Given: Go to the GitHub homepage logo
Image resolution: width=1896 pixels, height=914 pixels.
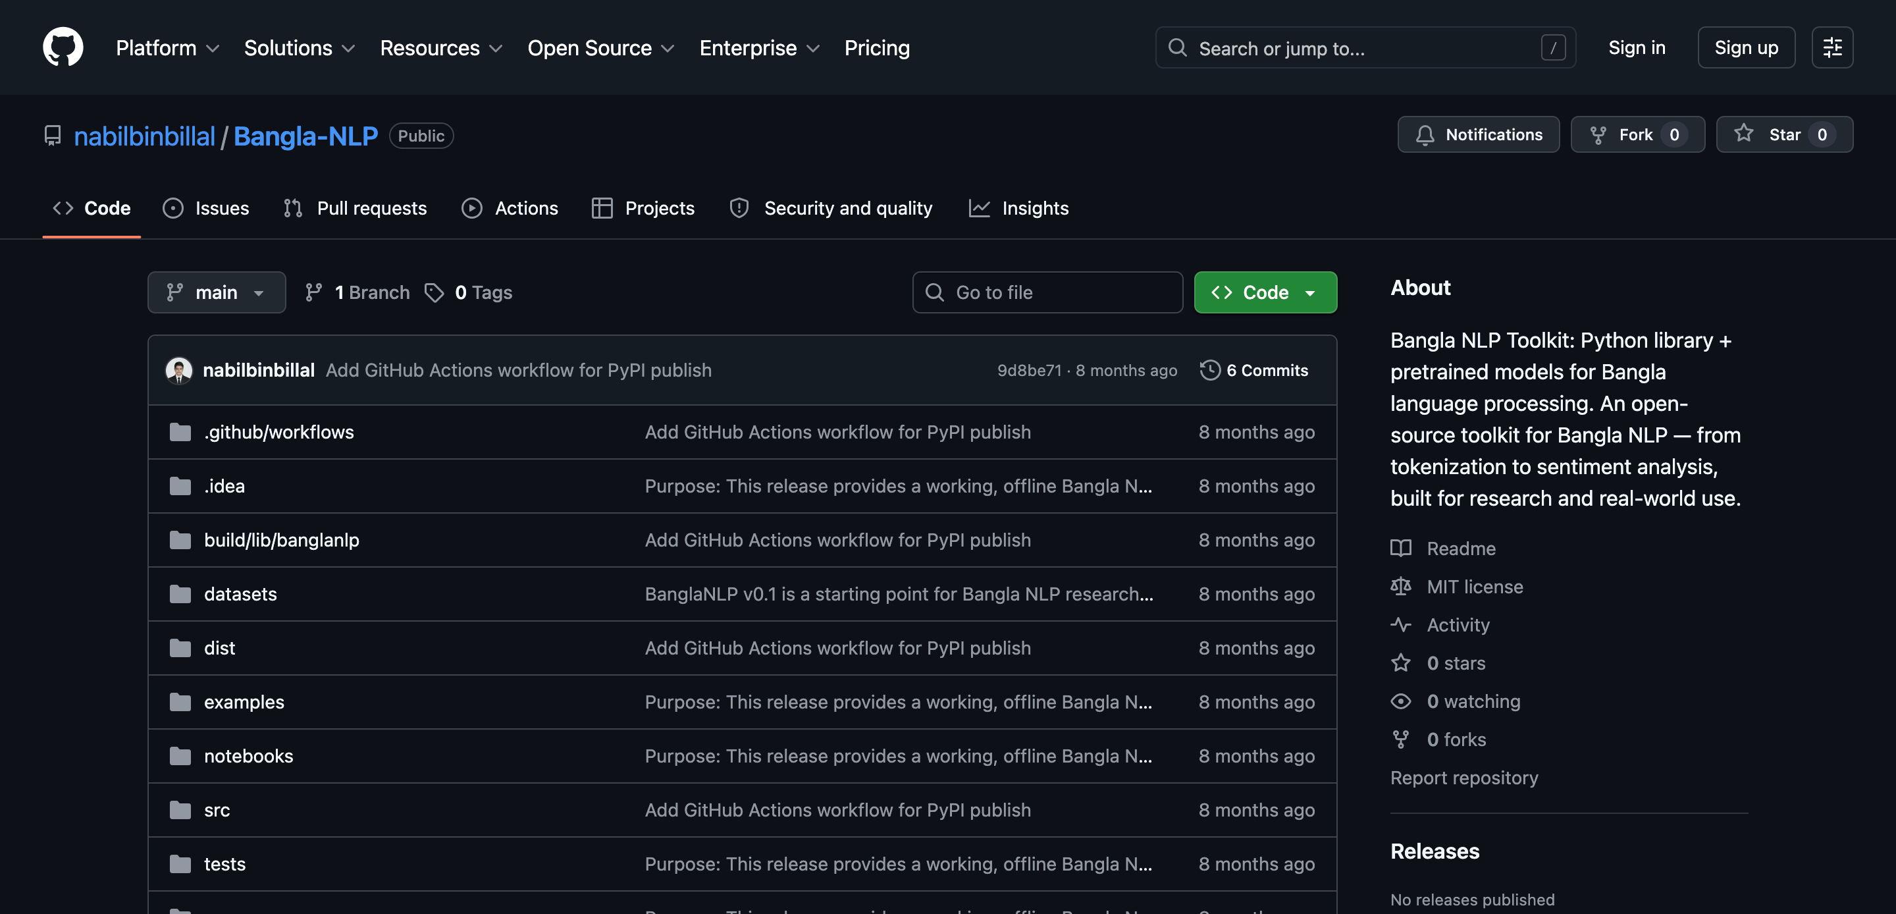Looking at the screenshot, I should 63,47.
